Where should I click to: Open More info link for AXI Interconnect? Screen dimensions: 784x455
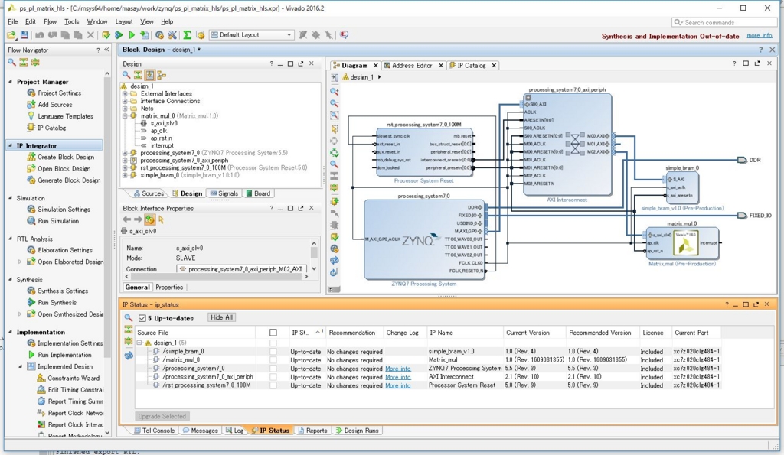click(x=397, y=377)
